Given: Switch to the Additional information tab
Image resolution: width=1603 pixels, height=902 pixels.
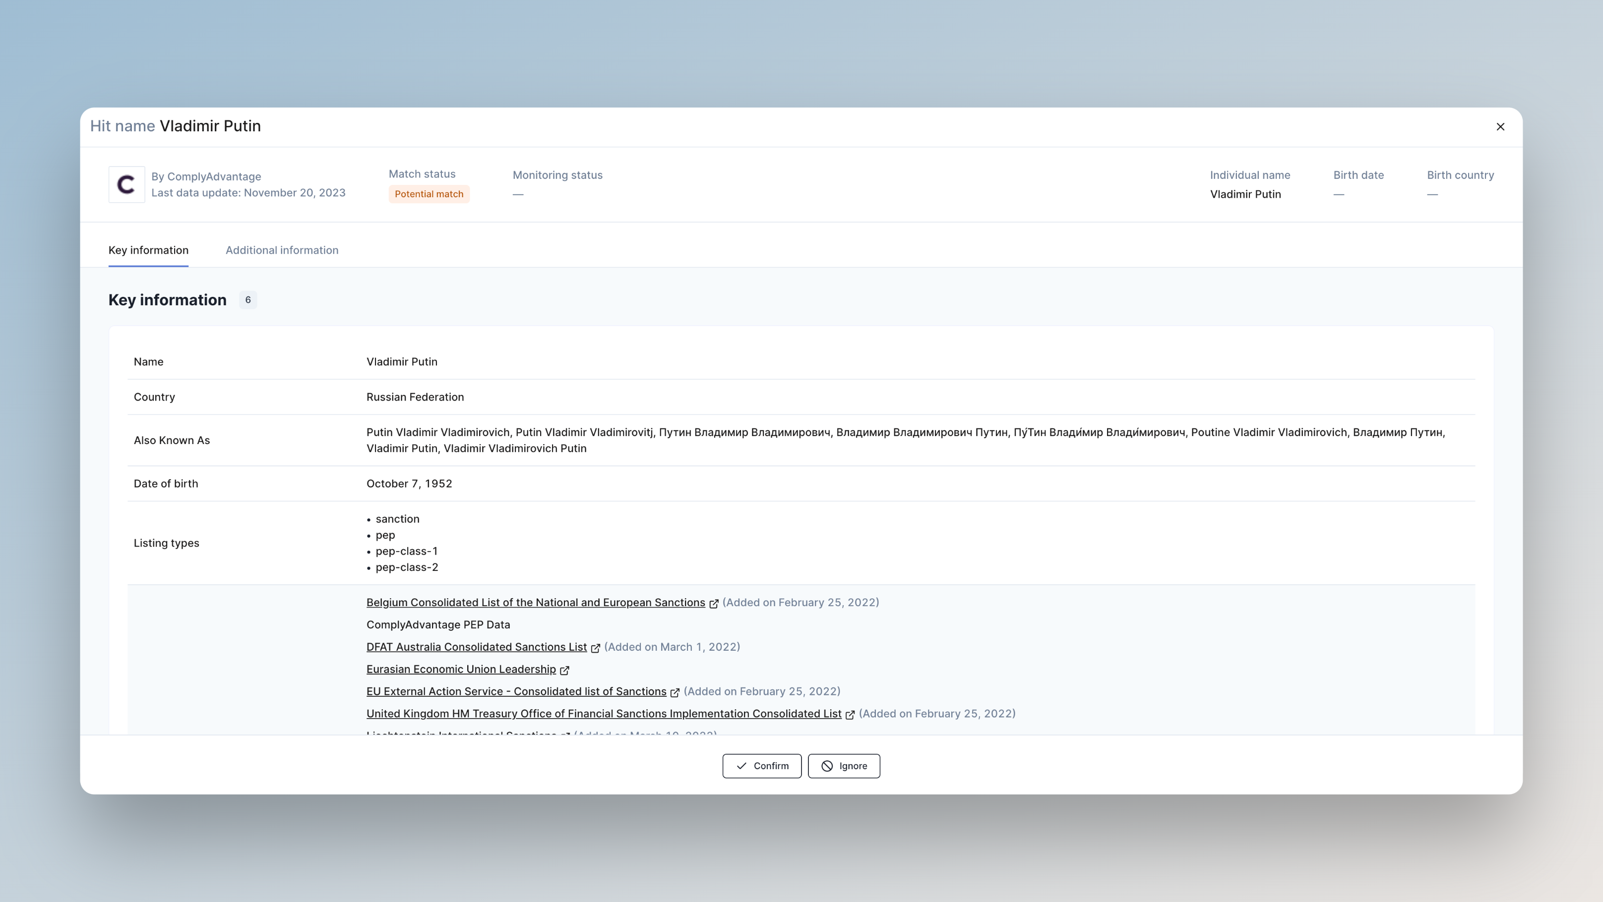Looking at the screenshot, I should (x=282, y=250).
